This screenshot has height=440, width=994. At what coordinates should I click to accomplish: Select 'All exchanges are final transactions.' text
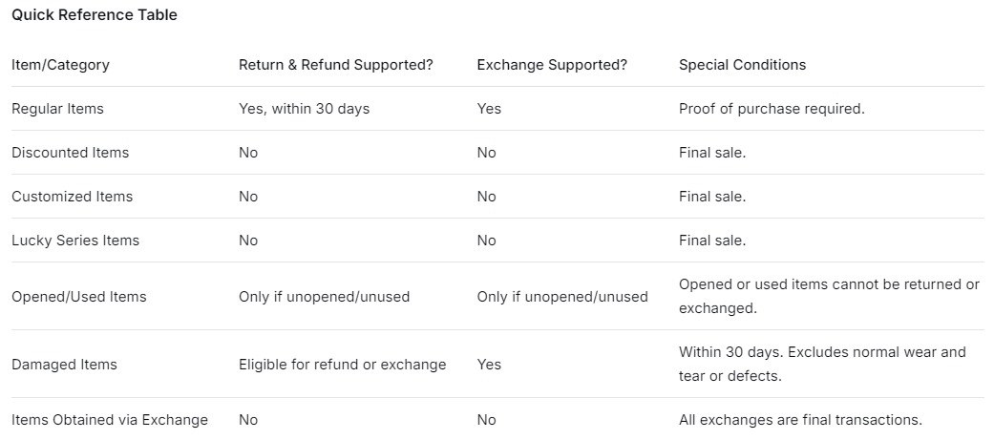[800, 420]
